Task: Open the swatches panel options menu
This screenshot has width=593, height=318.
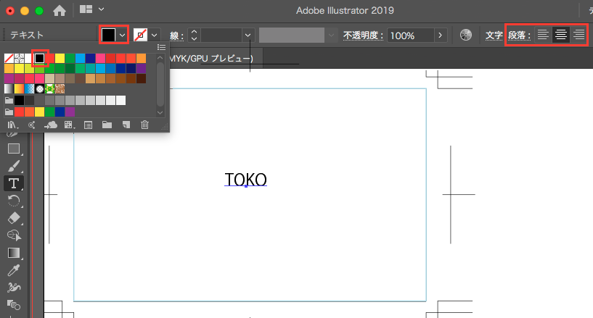Action: click(x=161, y=47)
